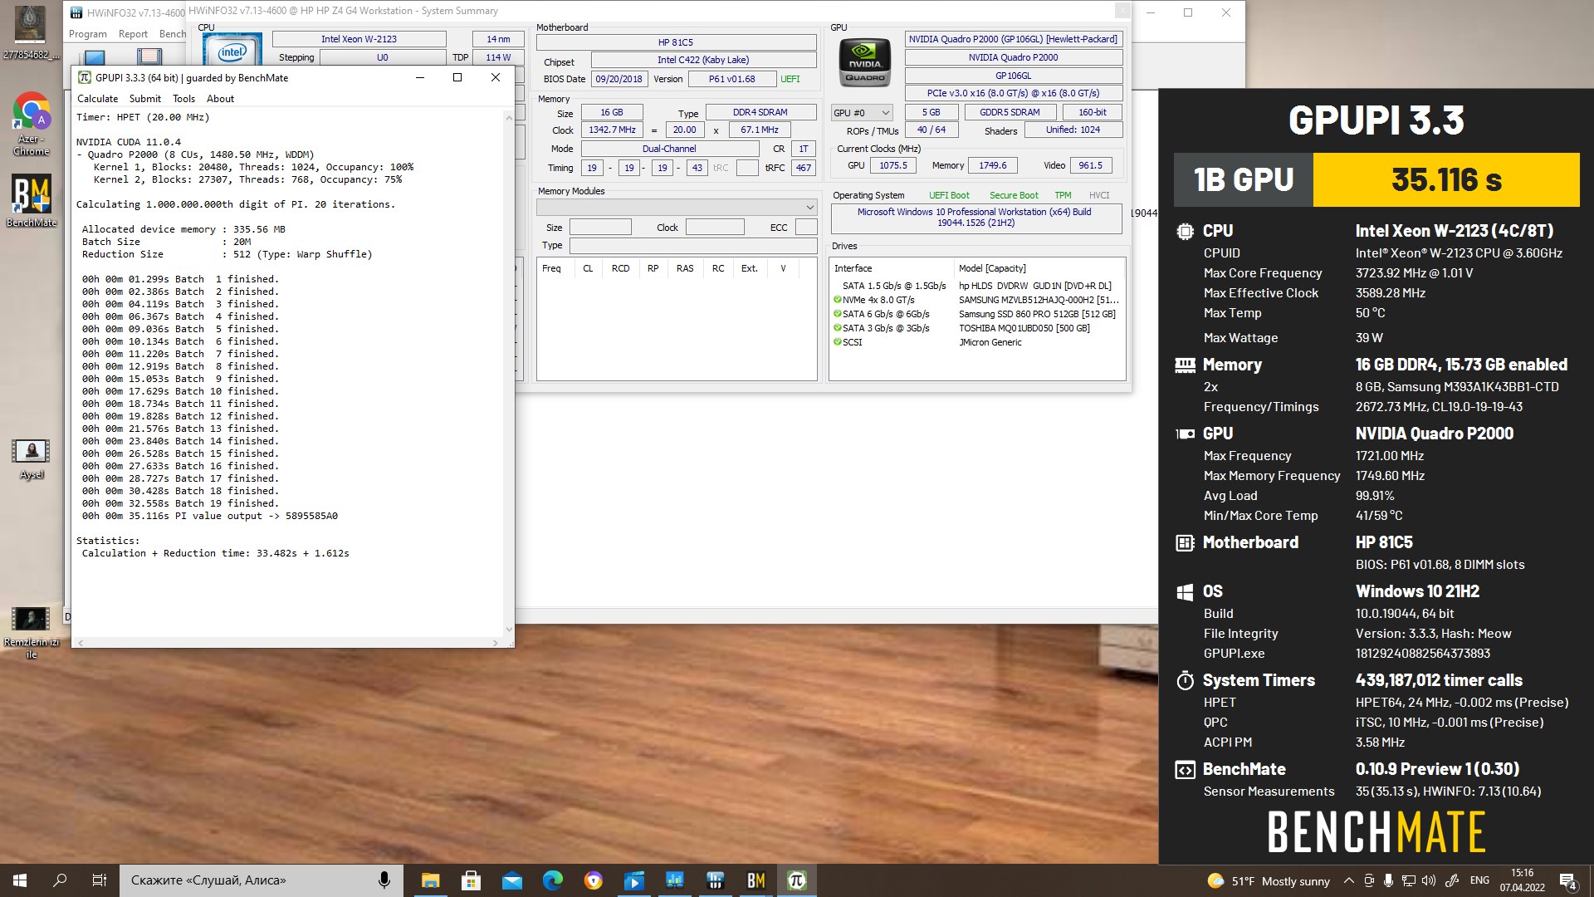Click the Secure Boot label in Operating System
This screenshot has width=1594, height=897.
(x=1014, y=195)
